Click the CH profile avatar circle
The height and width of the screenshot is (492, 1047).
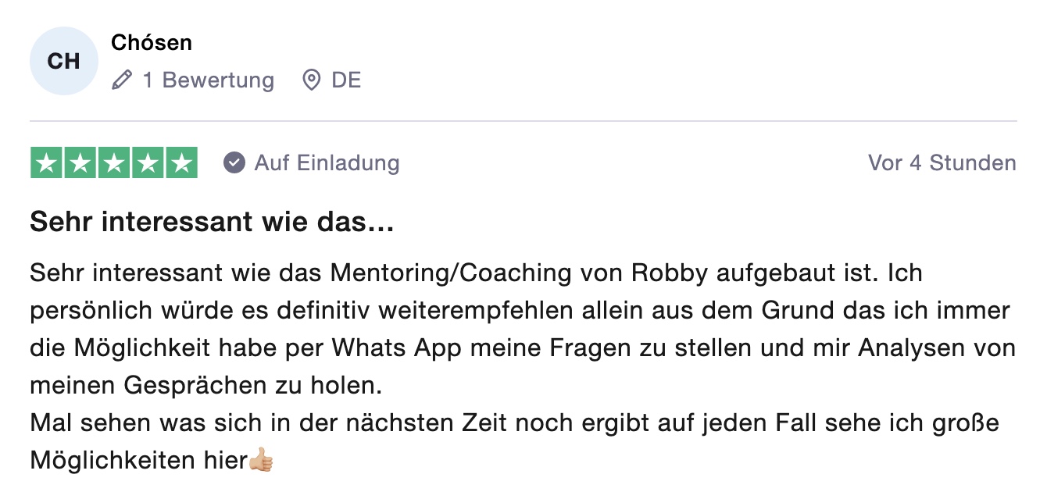[64, 61]
